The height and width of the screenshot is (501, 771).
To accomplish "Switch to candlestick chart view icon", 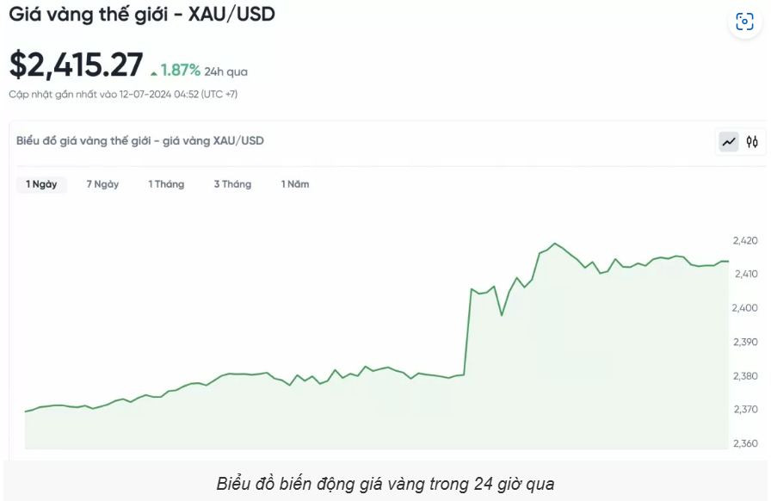I will (x=752, y=142).
